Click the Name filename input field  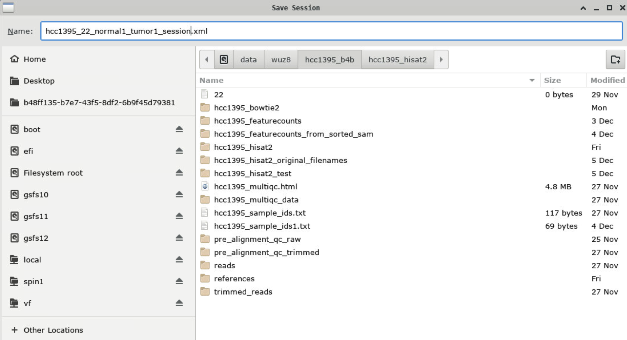pyautogui.click(x=331, y=31)
